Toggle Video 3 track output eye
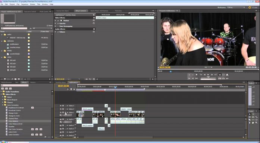Viewport: 260px width, 143px height. 61,105
